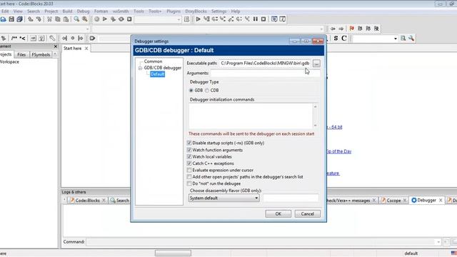Select Common in settings tree
Viewport: 457px width, 257px height.
tap(153, 61)
